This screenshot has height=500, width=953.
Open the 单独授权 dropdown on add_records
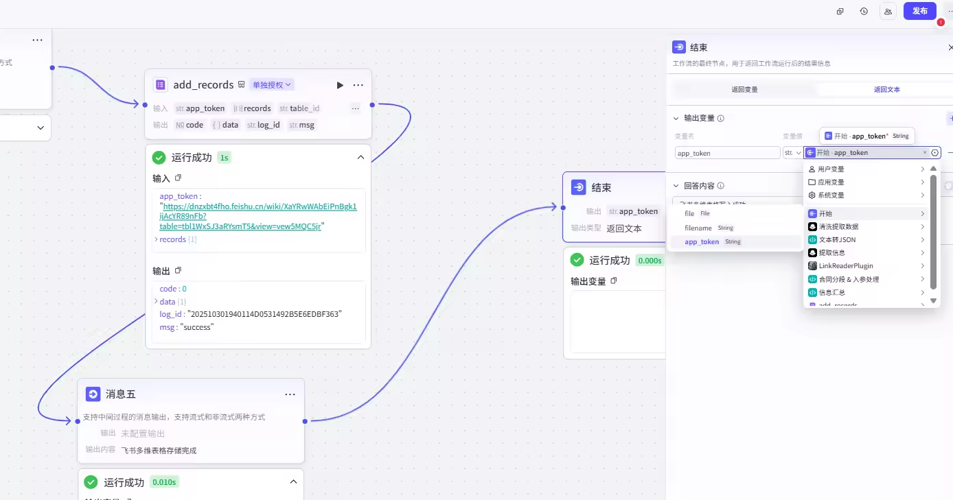272,85
